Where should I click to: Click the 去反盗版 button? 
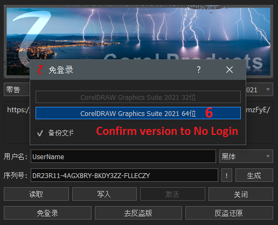click(138, 213)
